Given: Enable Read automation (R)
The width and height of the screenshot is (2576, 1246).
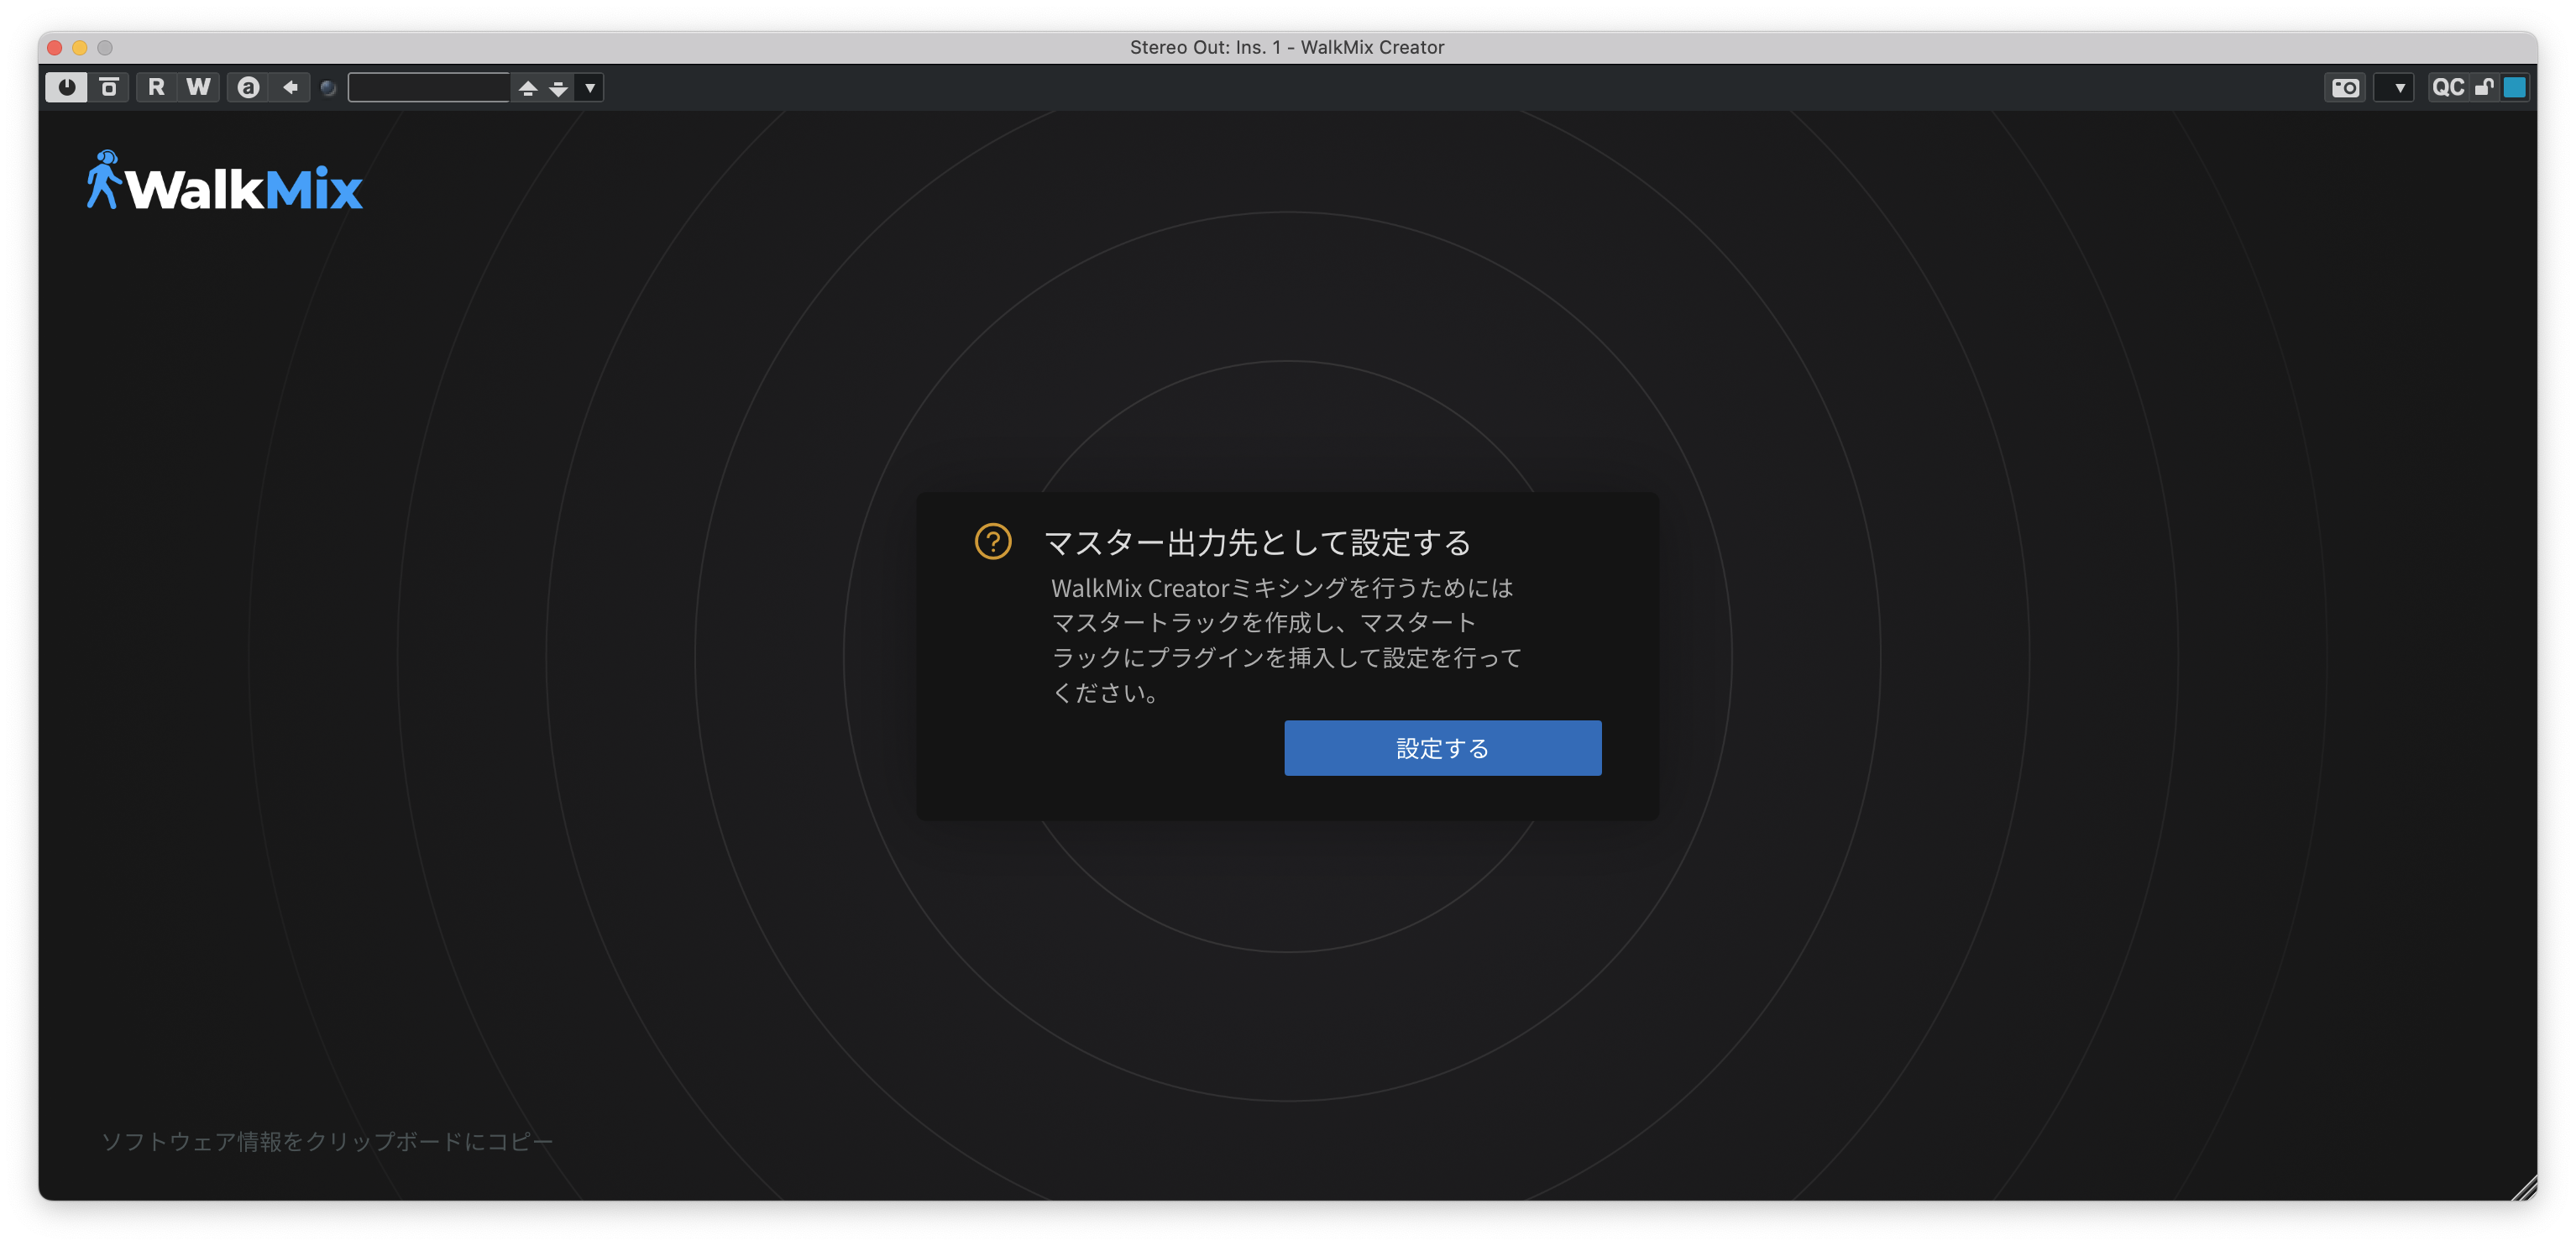Looking at the screenshot, I should (156, 87).
